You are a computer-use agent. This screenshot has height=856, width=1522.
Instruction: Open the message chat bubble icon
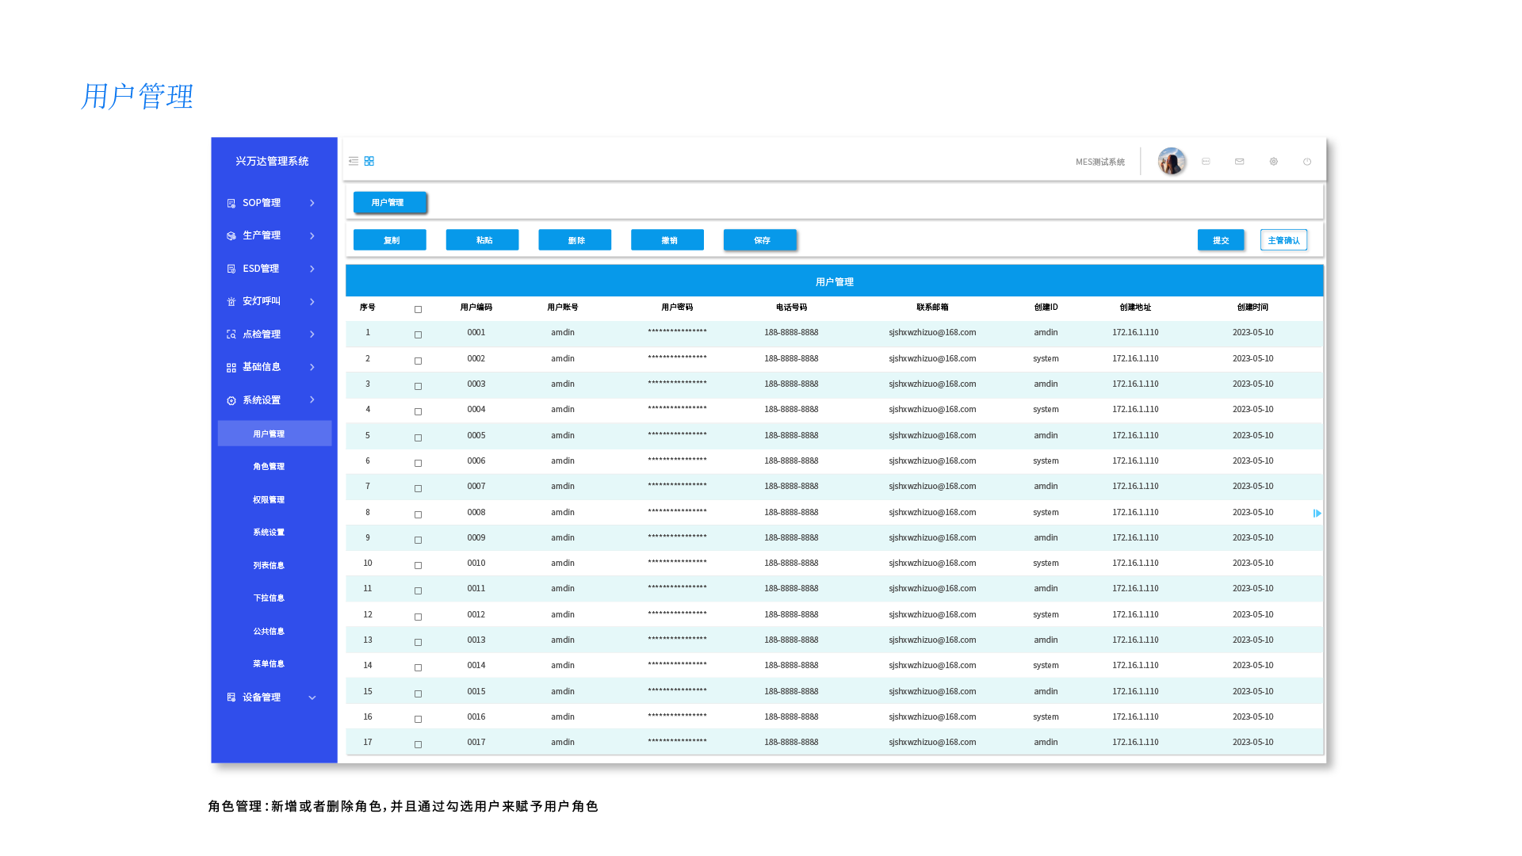point(1206,162)
